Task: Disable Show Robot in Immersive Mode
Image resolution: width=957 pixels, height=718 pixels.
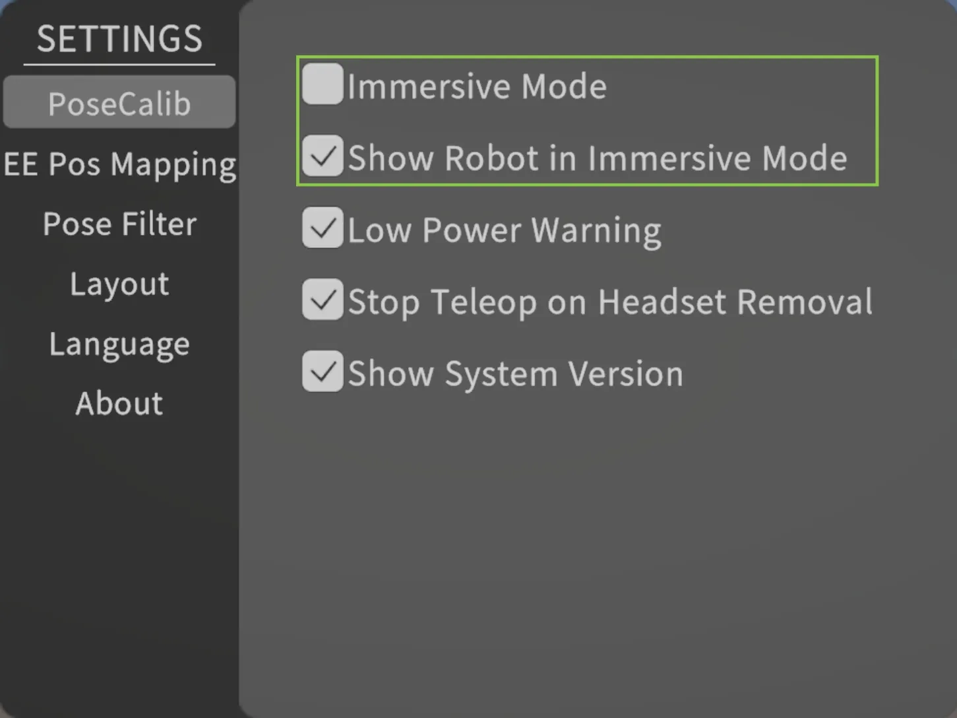Action: (323, 156)
